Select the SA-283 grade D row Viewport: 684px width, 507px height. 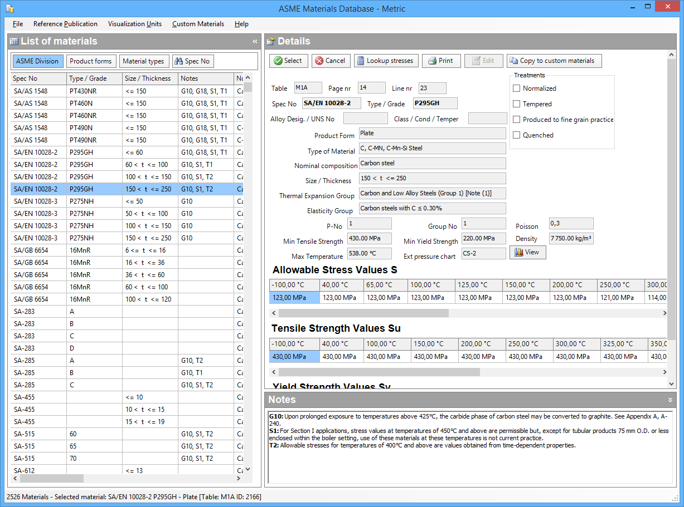pyautogui.click(x=127, y=348)
